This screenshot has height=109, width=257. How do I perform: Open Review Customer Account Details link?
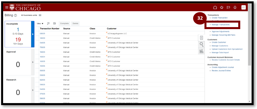point(226,60)
